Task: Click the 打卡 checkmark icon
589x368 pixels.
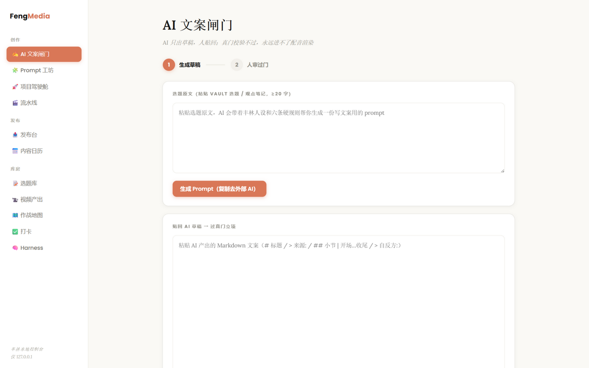Action: 15,232
